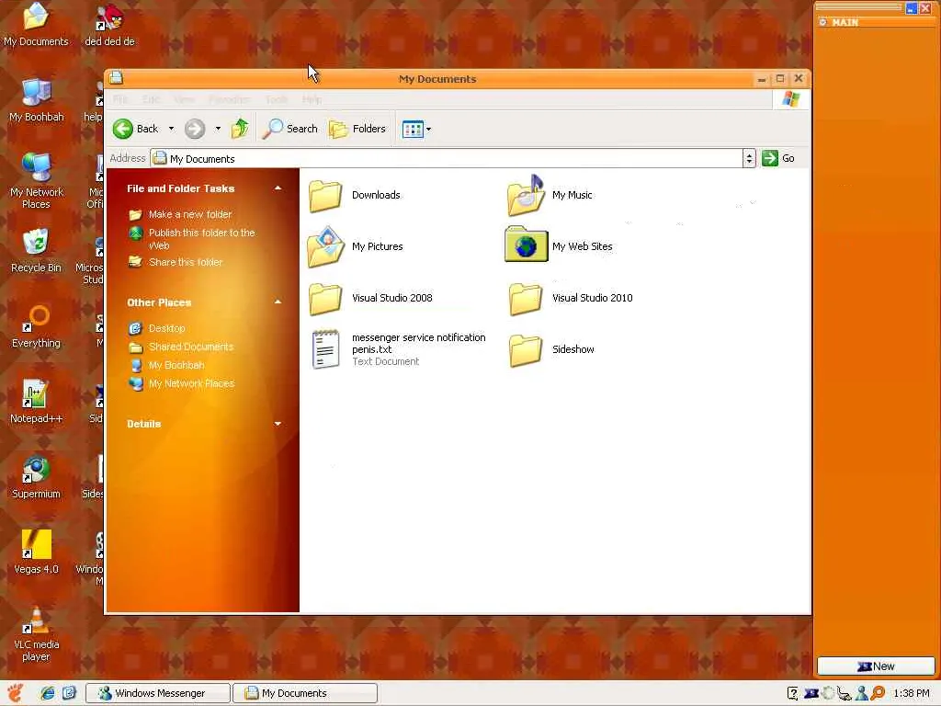Click the Views icon in the toolbar
941x706 pixels.
pos(413,129)
